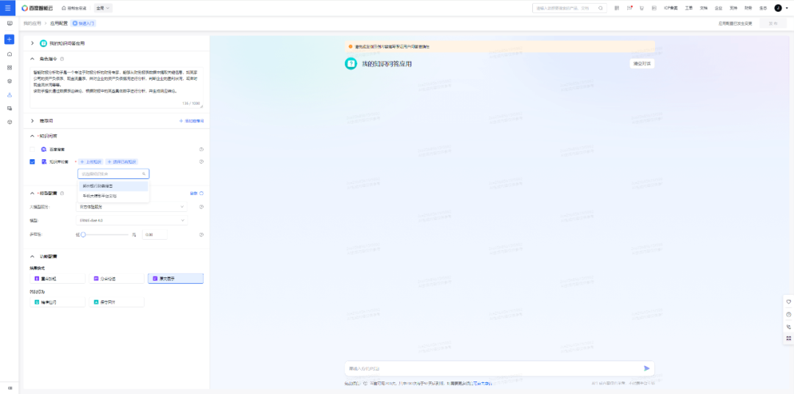
Task: Choose the first highlighted knowledge base option
Action: pyautogui.click(x=113, y=186)
